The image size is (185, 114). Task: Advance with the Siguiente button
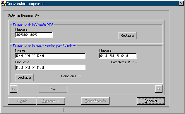coord(51,101)
